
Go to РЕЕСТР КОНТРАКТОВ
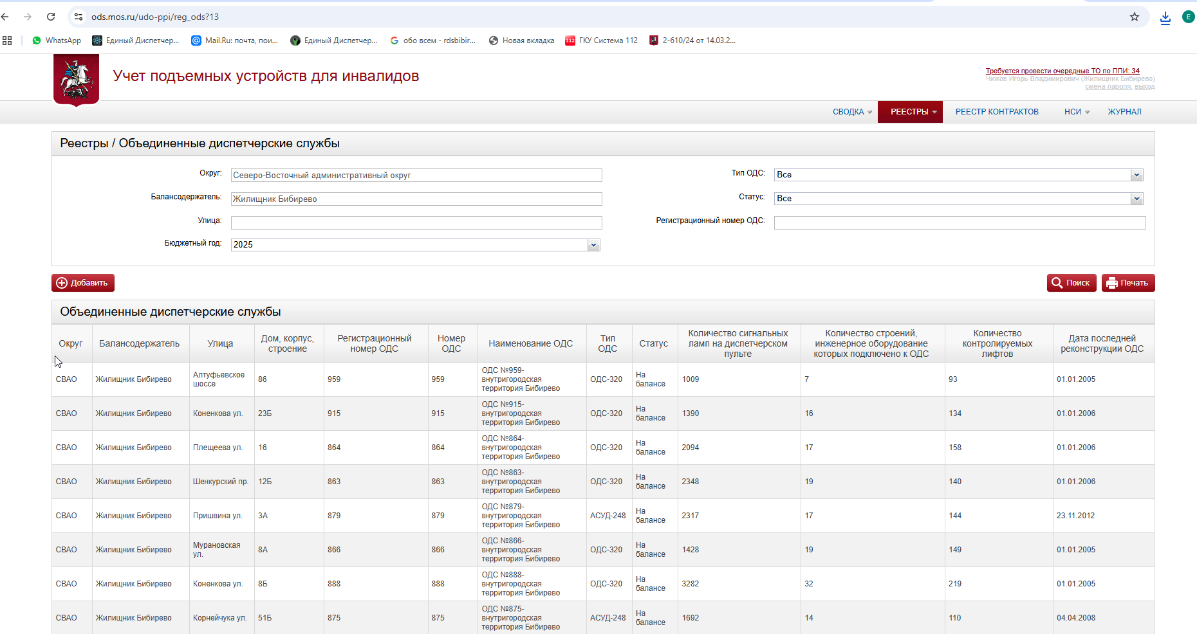pos(997,112)
